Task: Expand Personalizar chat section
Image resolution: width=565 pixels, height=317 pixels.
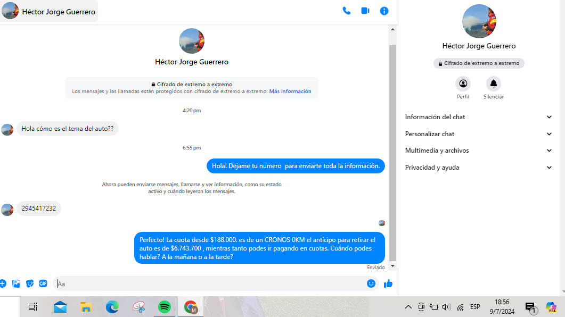Action: 479,134
